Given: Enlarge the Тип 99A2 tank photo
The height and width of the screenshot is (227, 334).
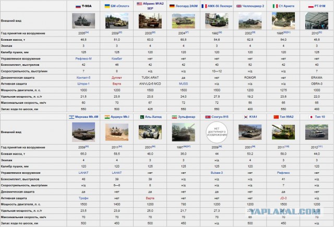Looking at the screenshot, I should [283, 132].
